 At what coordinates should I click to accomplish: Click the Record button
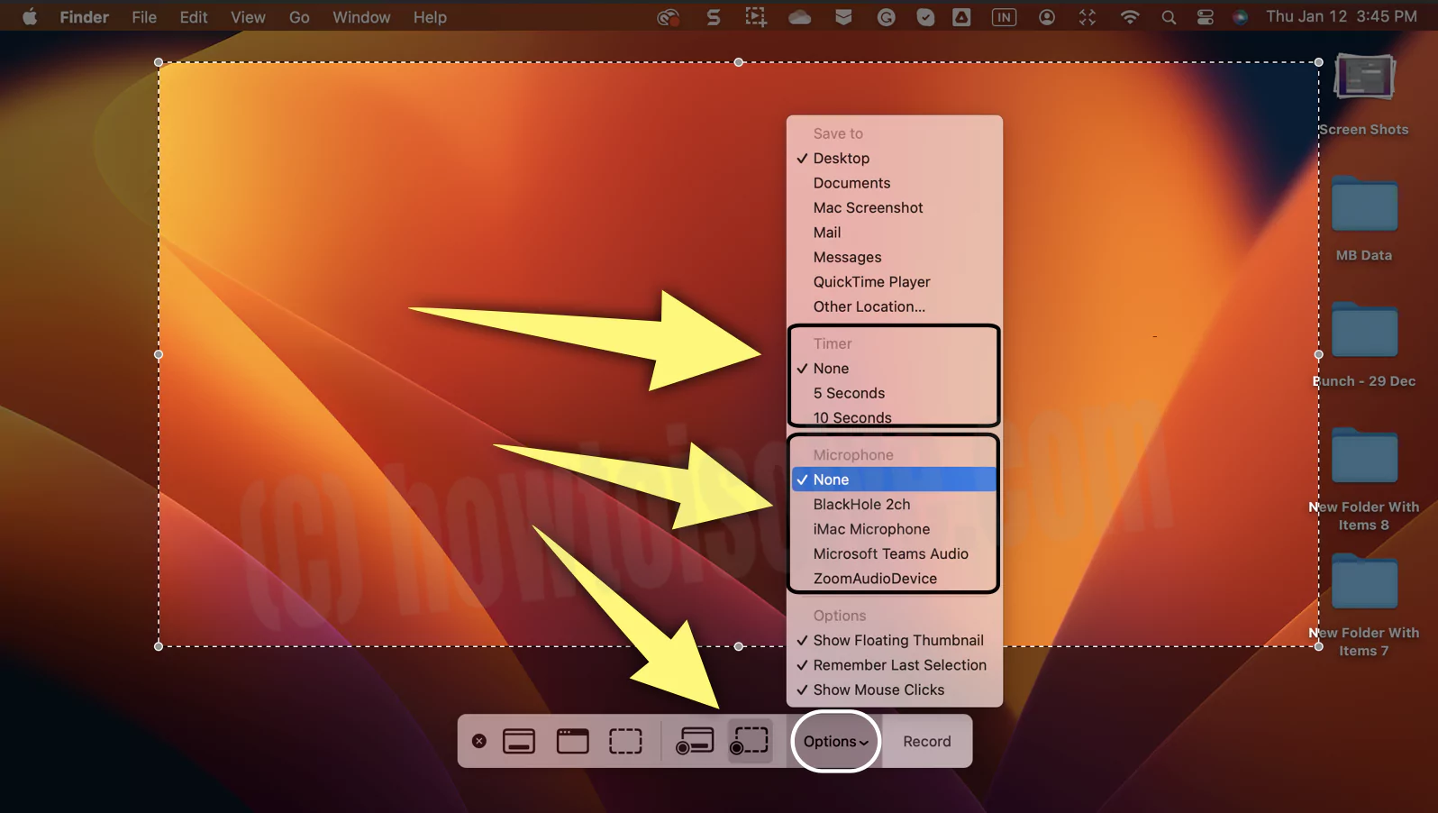pyautogui.click(x=927, y=741)
